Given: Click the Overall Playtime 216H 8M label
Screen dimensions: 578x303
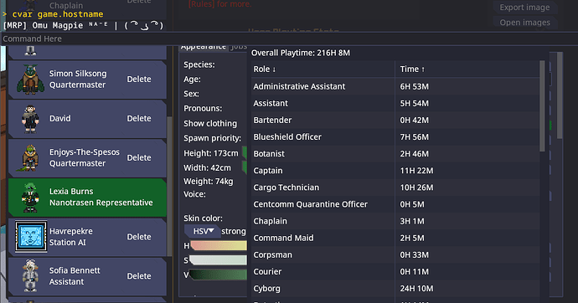Looking at the screenshot, I should click(x=301, y=53).
